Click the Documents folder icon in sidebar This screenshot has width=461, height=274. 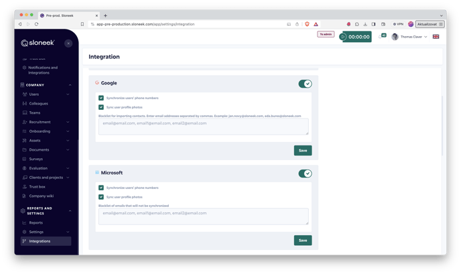click(x=25, y=149)
